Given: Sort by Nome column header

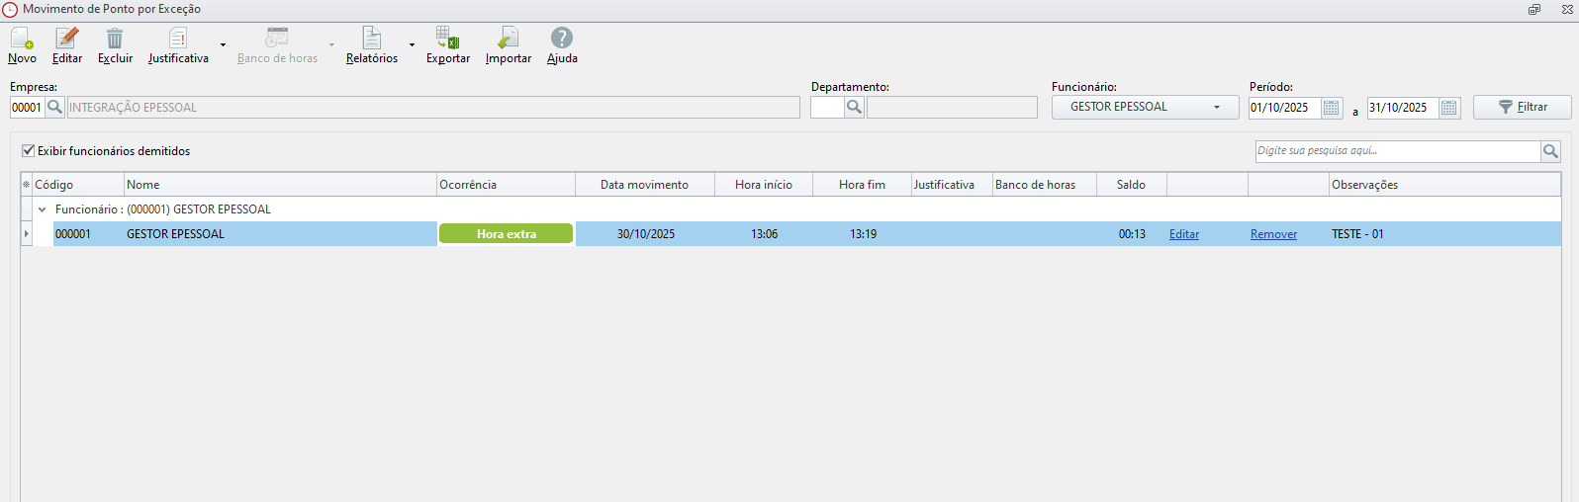Looking at the screenshot, I should tap(280, 185).
